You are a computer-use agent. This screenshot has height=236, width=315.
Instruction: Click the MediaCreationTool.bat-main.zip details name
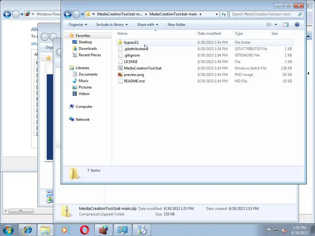coord(108,209)
